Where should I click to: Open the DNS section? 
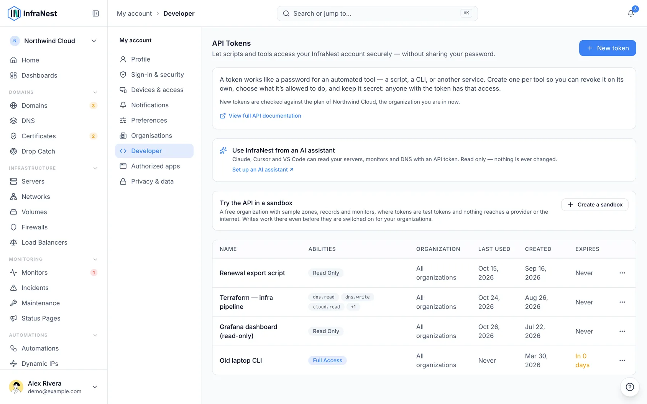54,121
